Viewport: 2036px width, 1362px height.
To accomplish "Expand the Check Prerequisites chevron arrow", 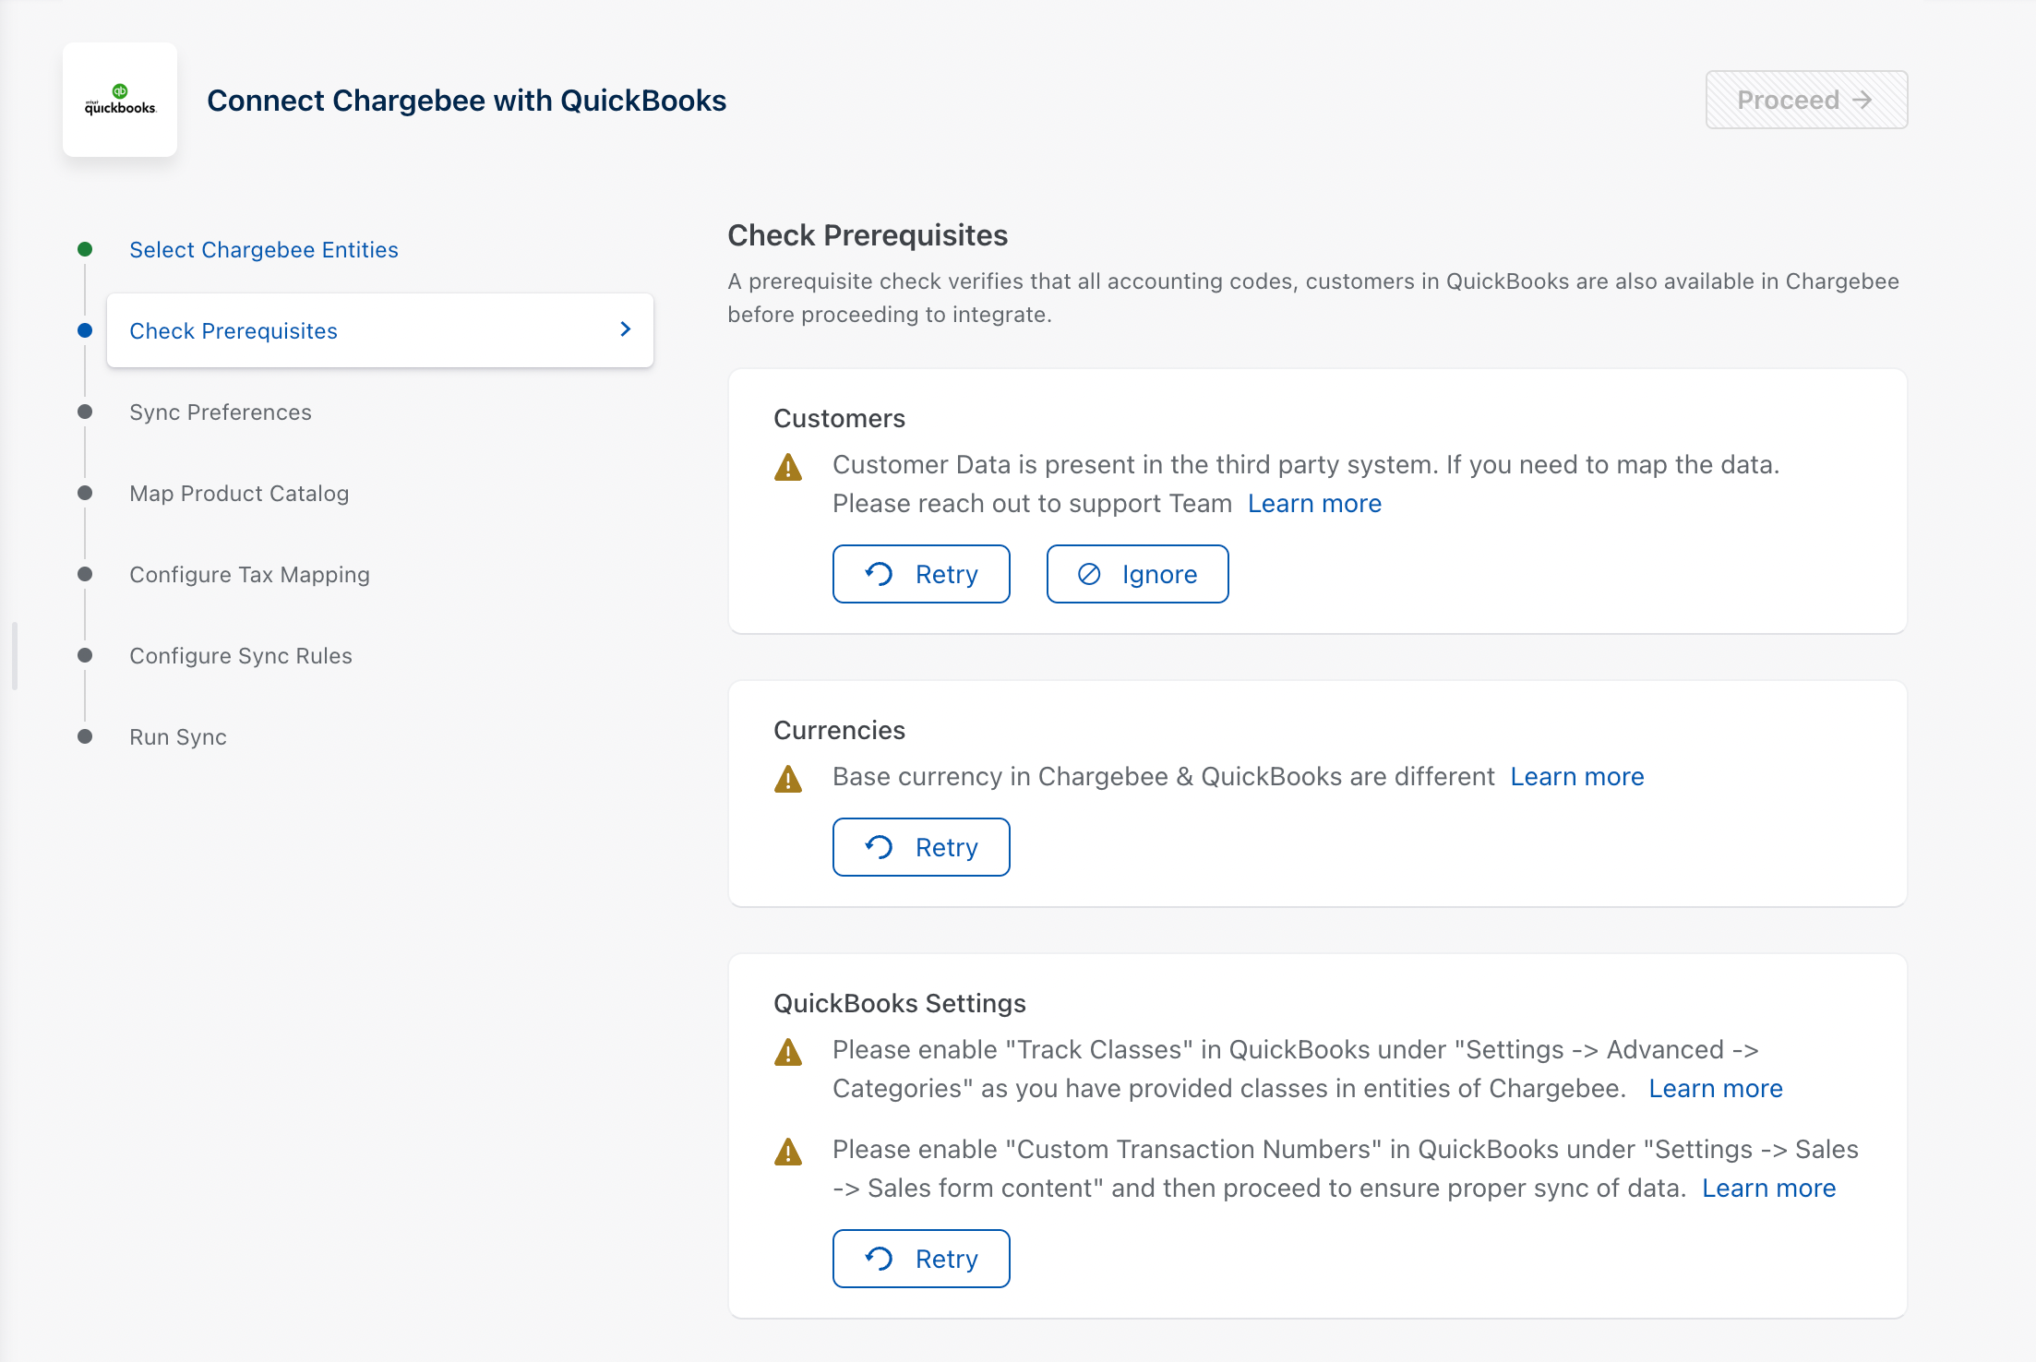I will click(626, 329).
